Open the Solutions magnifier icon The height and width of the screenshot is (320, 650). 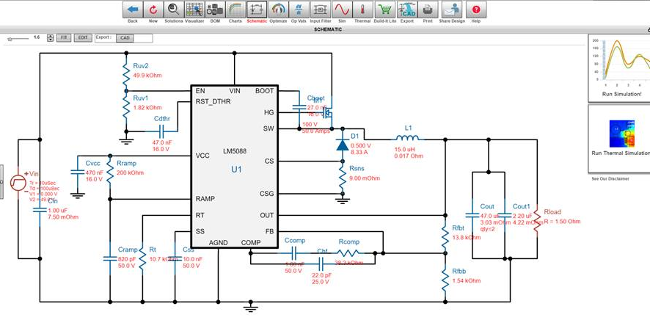[x=174, y=10]
